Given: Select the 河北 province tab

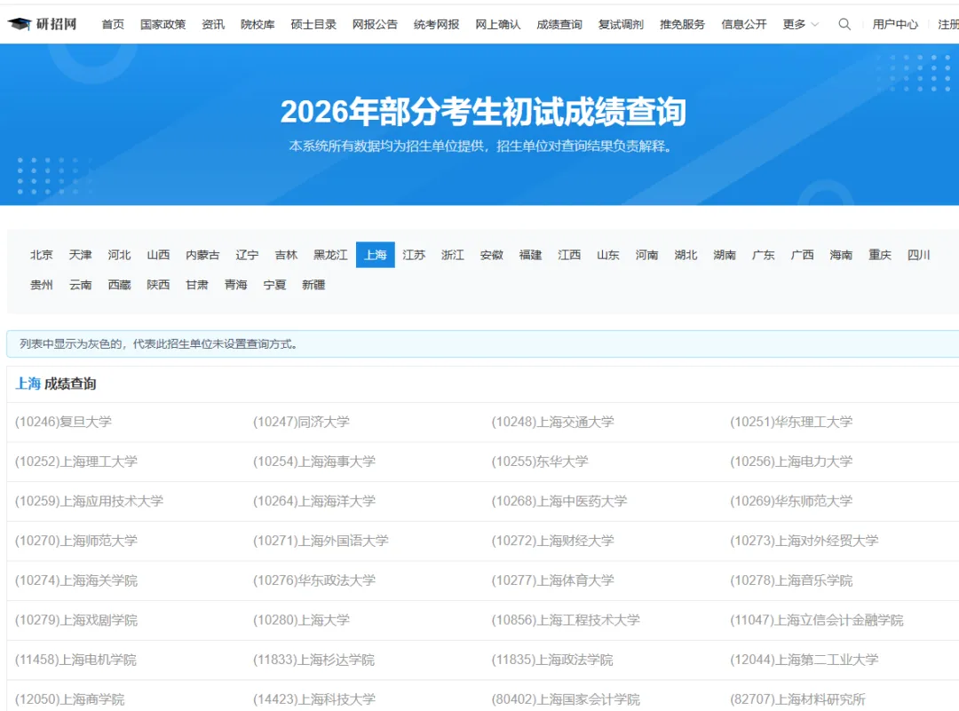Looking at the screenshot, I should pyautogui.click(x=119, y=255).
